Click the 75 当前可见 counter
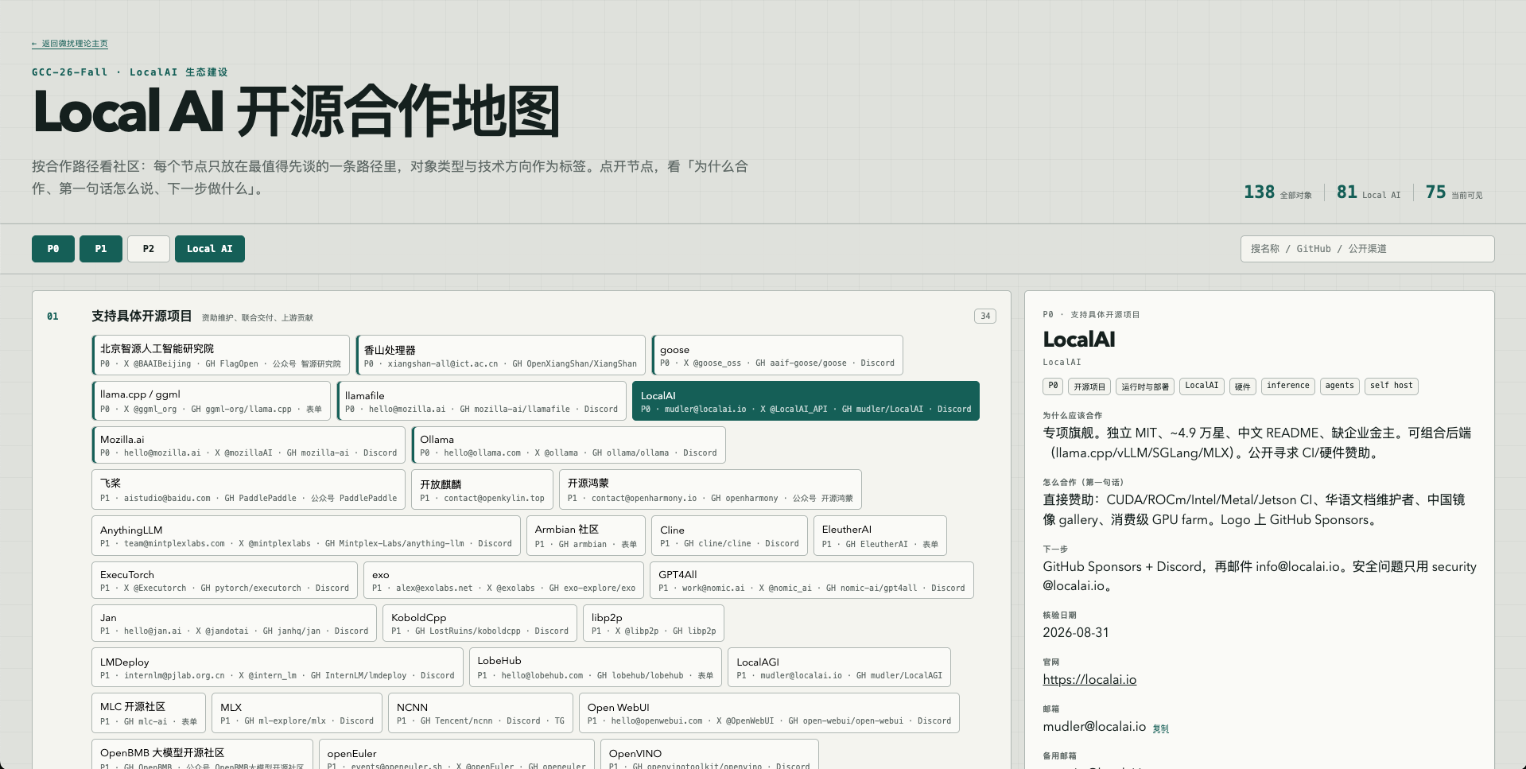This screenshot has height=769, width=1526. [1454, 192]
